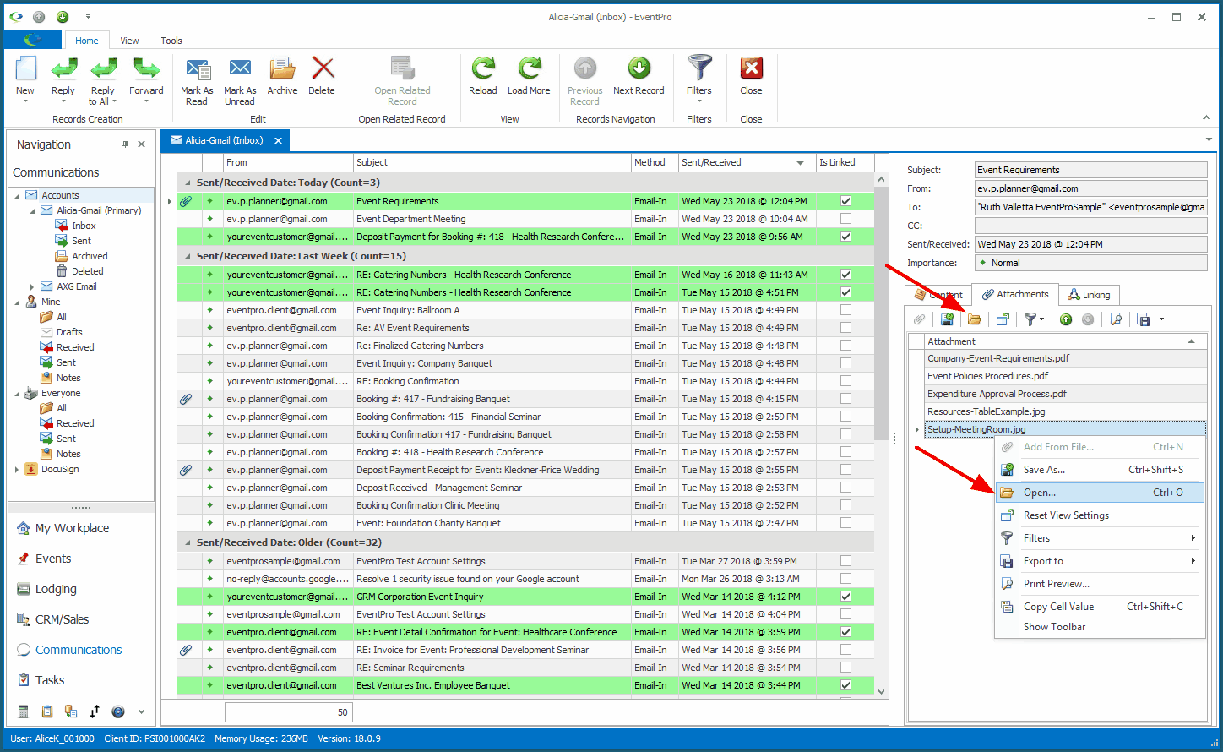Select the Archived folder in the tree
Image resolution: width=1223 pixels, height=752 pixels.
click(x=90, y=256)
